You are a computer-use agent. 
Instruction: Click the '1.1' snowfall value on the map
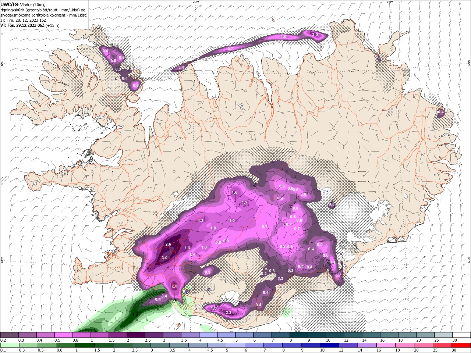point(245,202)
